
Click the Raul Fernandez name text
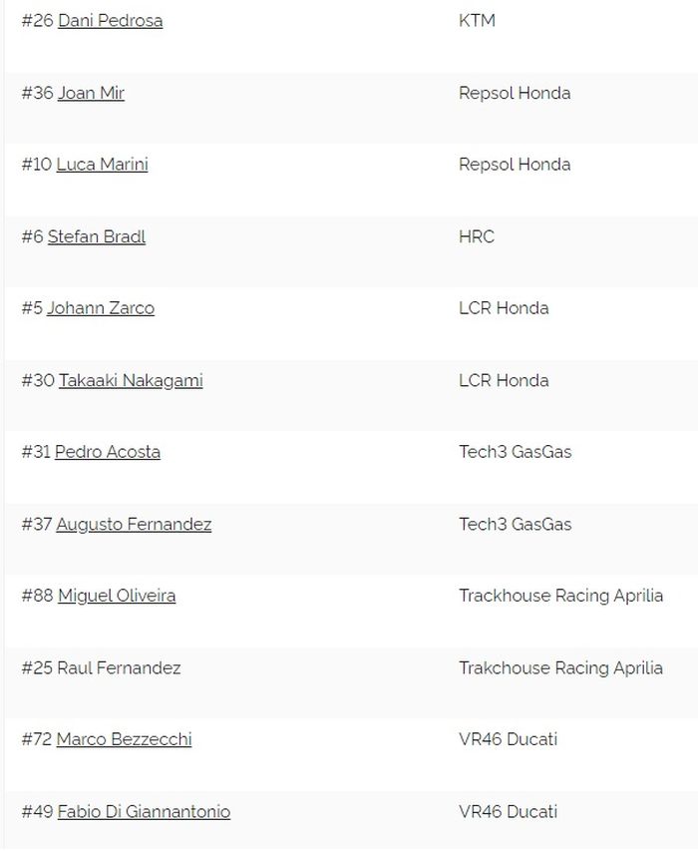(119, 667)
